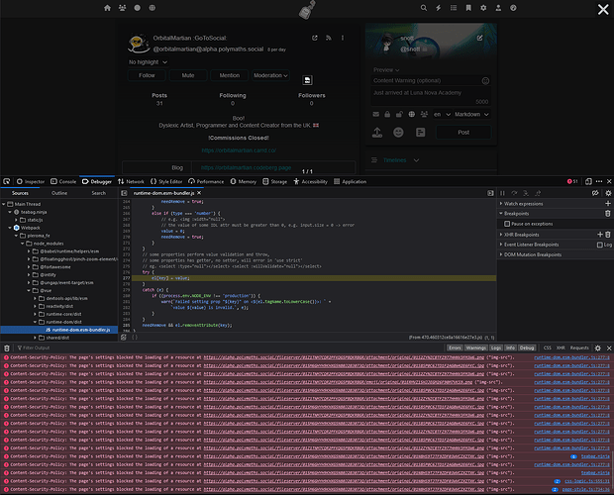
Task: Select public globe visibility
Action: pos(412,114)
